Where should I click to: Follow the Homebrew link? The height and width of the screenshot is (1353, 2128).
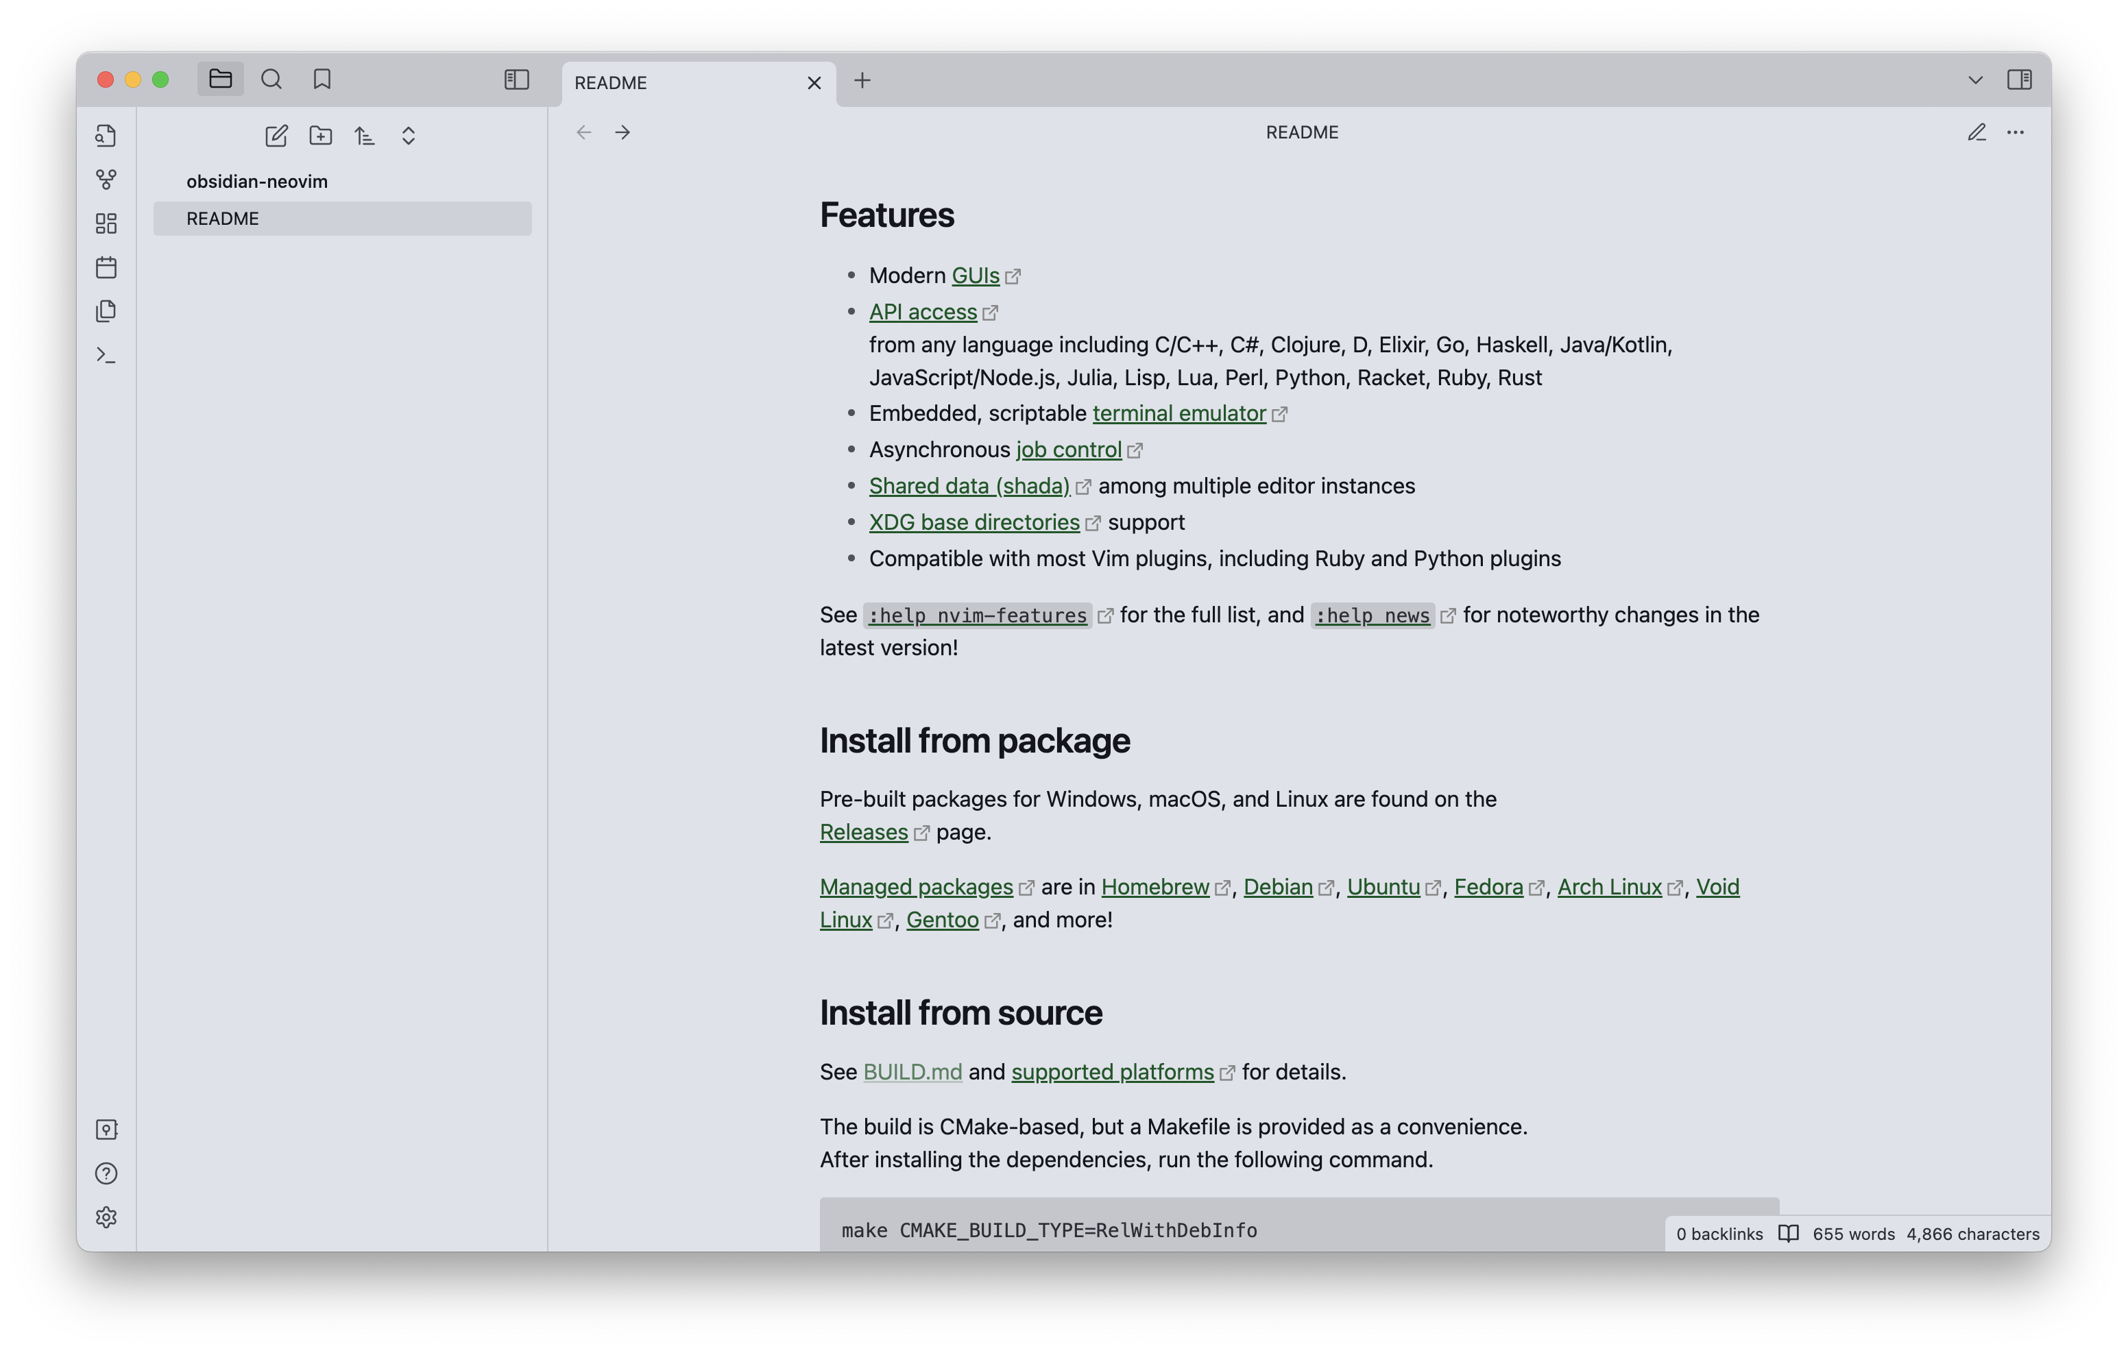tap(1155, 886)
